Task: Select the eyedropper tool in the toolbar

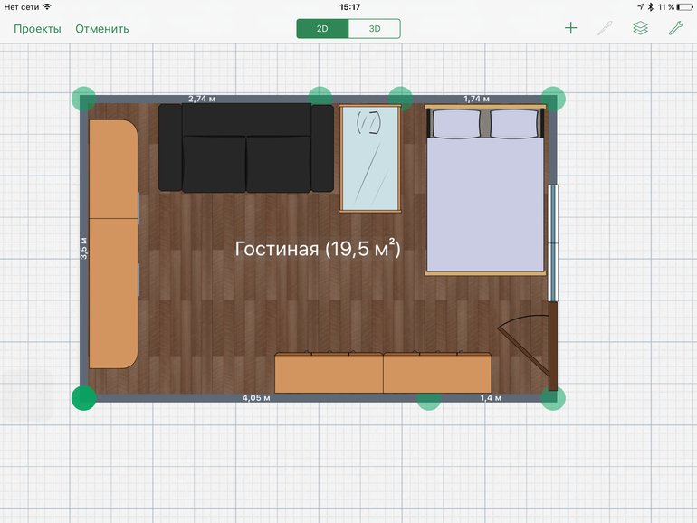Action: [x=606, y=28]
